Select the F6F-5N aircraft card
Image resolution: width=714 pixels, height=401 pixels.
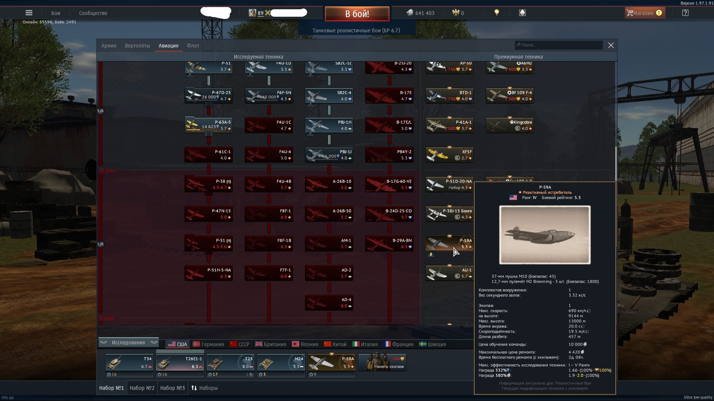coord(269,95)
